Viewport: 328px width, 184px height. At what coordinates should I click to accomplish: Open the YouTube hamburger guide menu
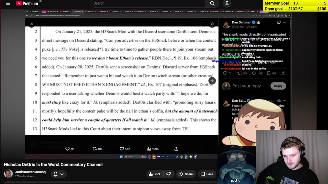click(x=8, y=3)
